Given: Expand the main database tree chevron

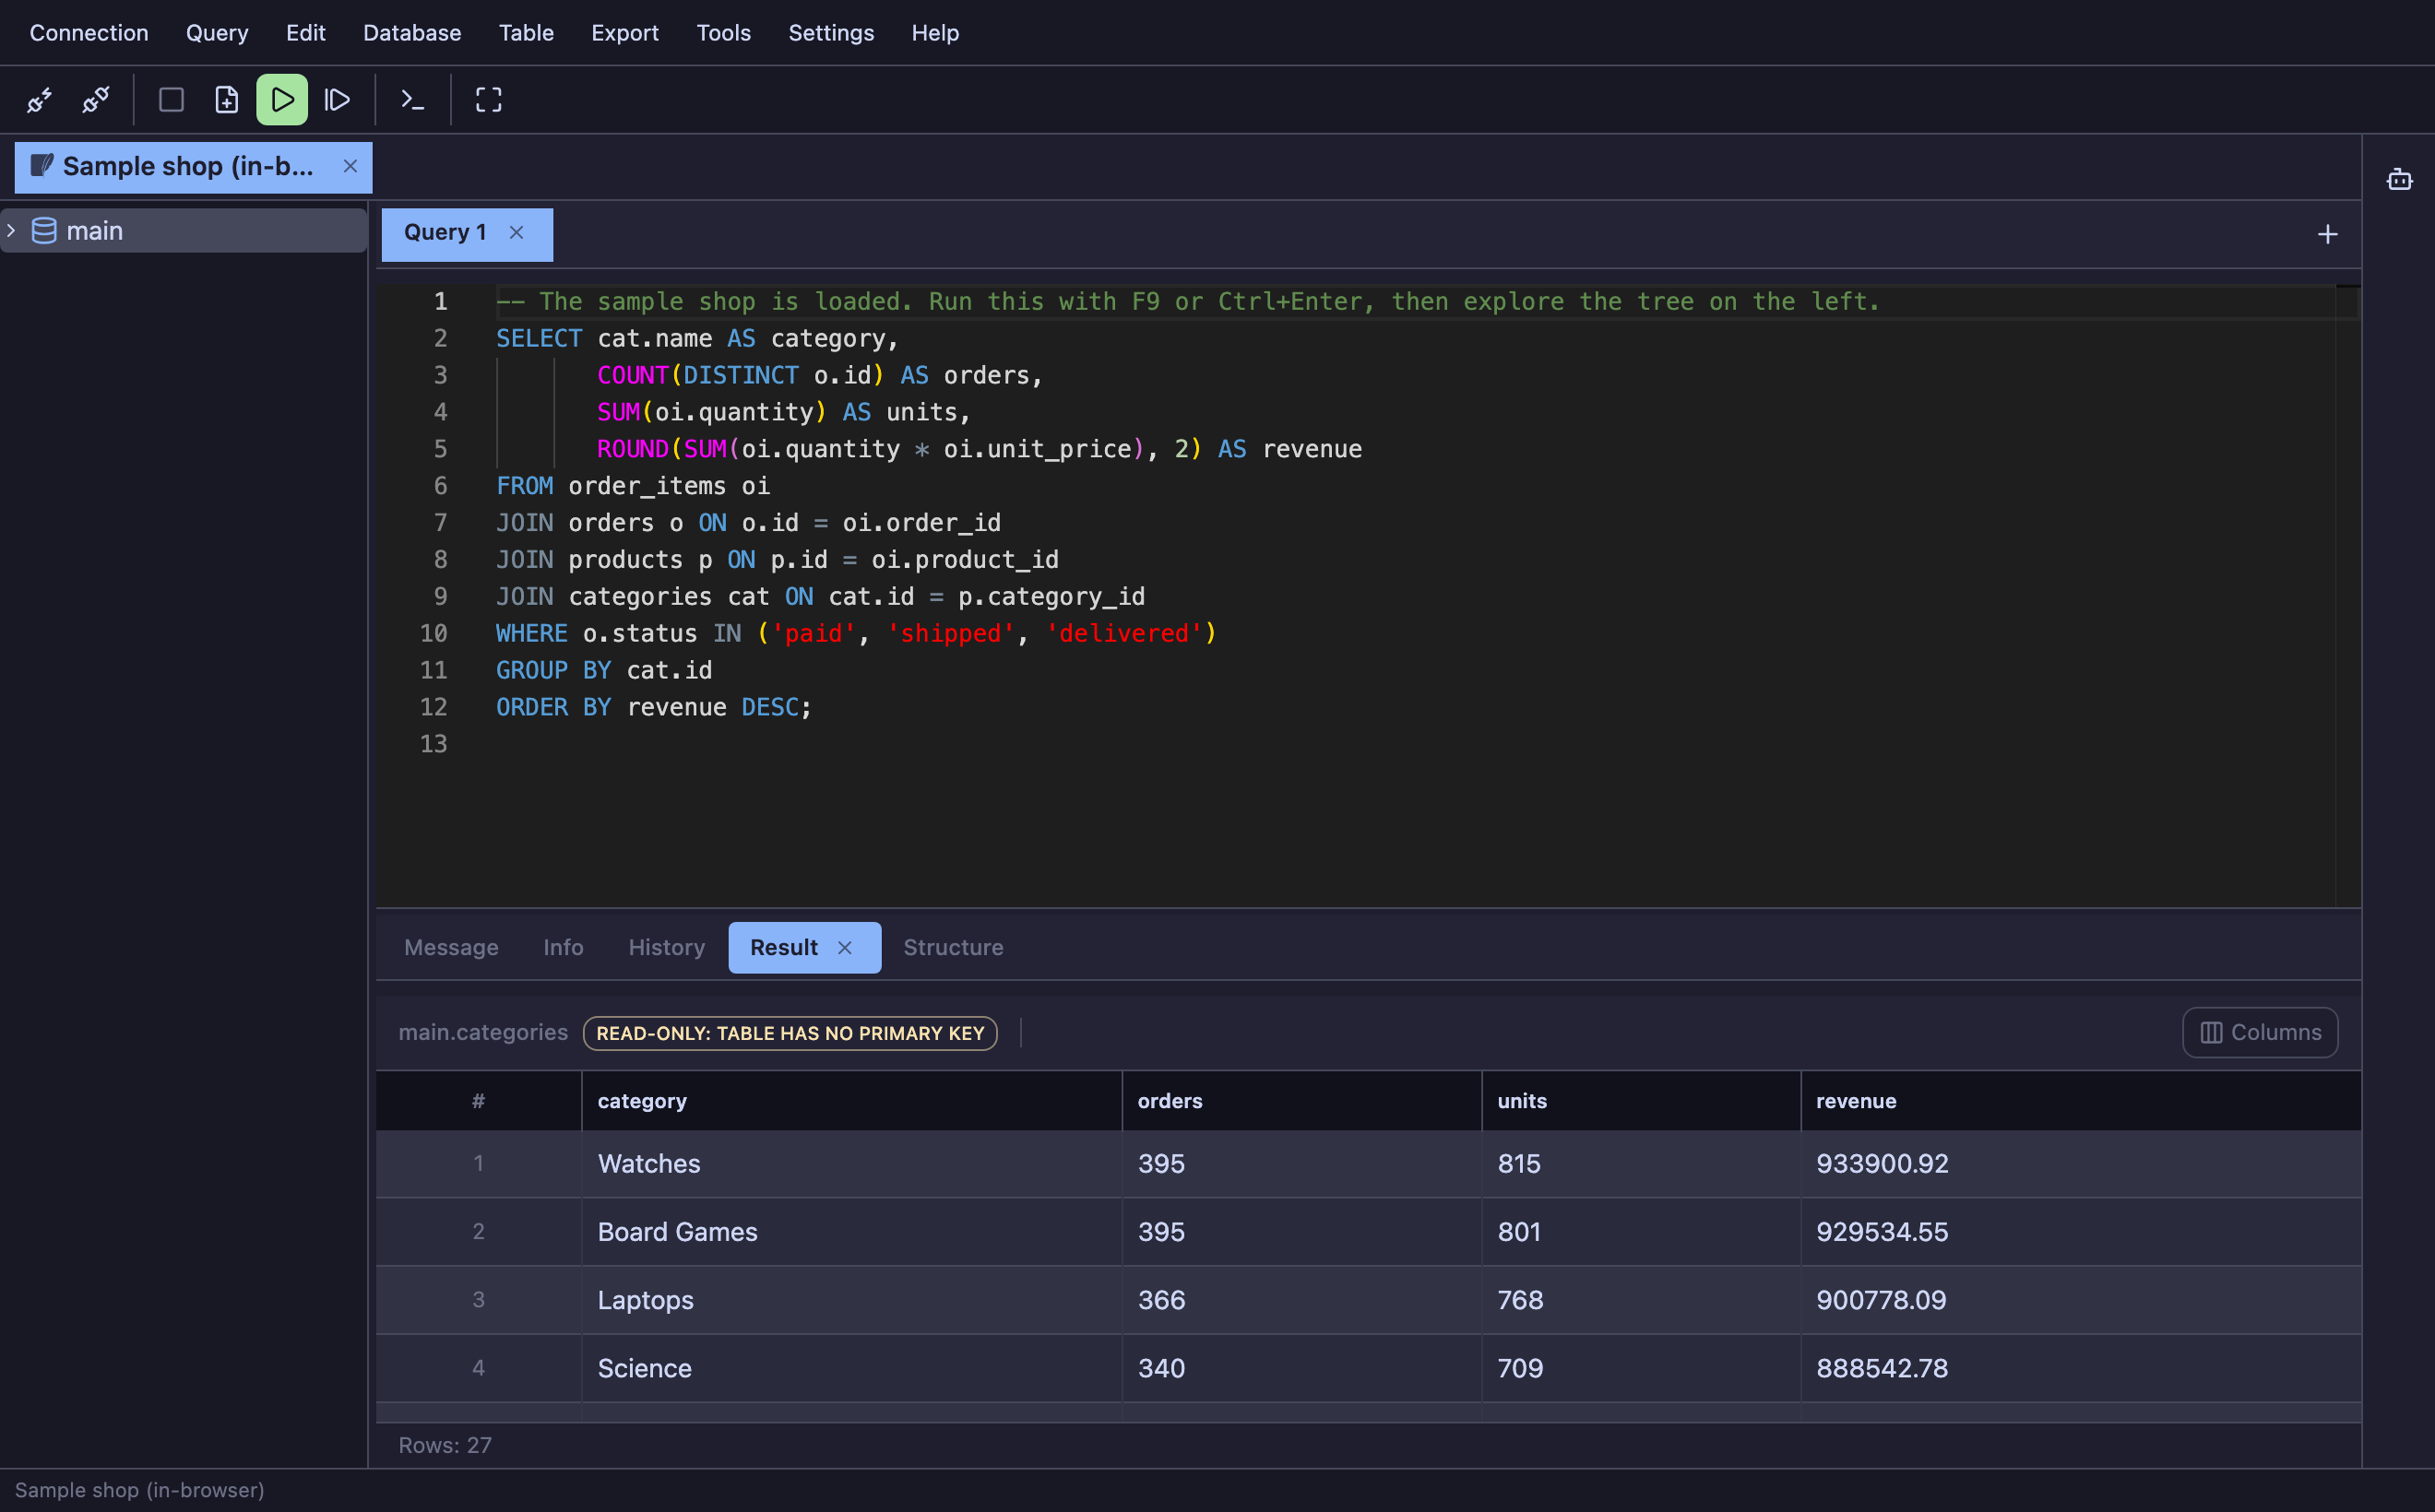Looking at the screenshot, I should point(12,231).
